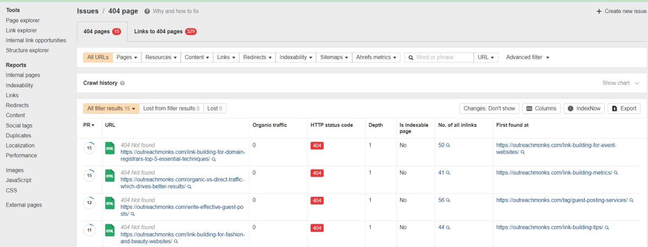Image resolution: width=648 pixels, height=247 pixels.
Task: Open the Internal pages report in the sidebar
Action: [x=23, y=75]
